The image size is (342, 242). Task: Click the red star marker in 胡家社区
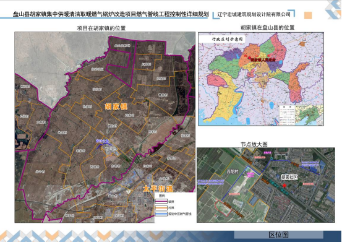tap(284, 186)
